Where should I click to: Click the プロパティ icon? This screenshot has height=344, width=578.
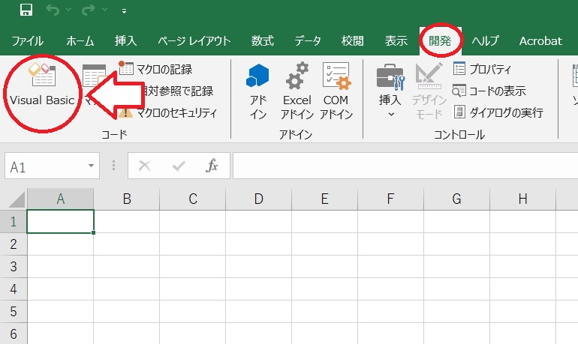[x=459, y=69]
